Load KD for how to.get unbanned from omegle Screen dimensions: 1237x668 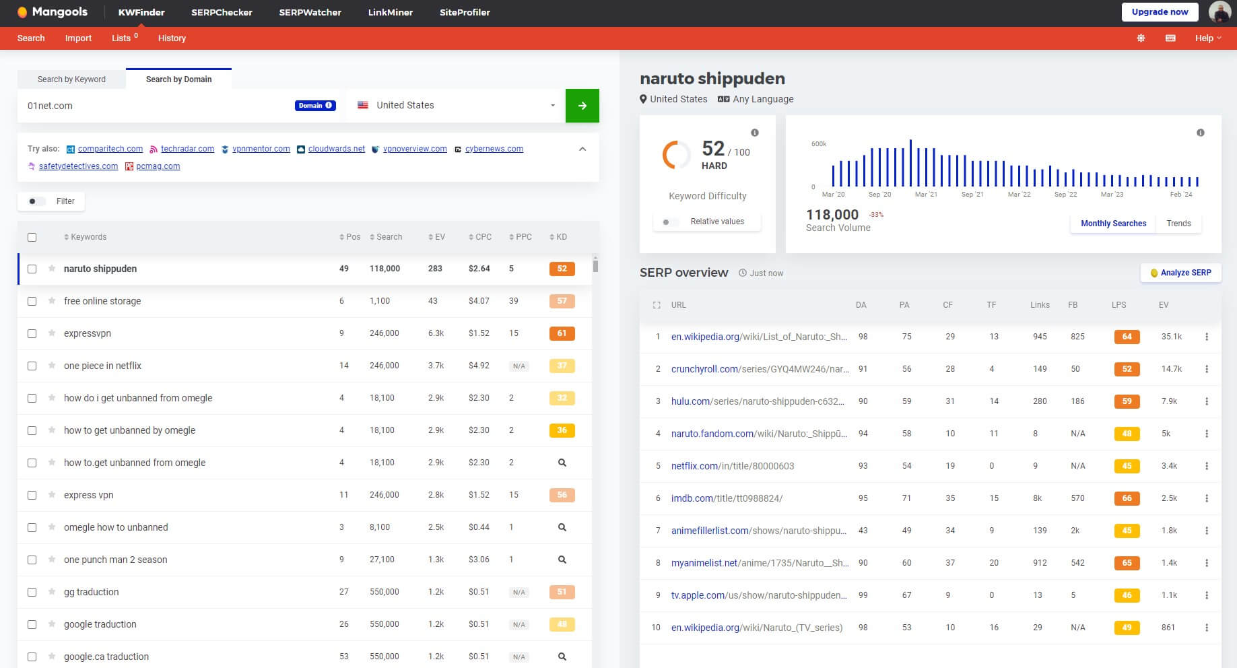[x=562, y=463]
